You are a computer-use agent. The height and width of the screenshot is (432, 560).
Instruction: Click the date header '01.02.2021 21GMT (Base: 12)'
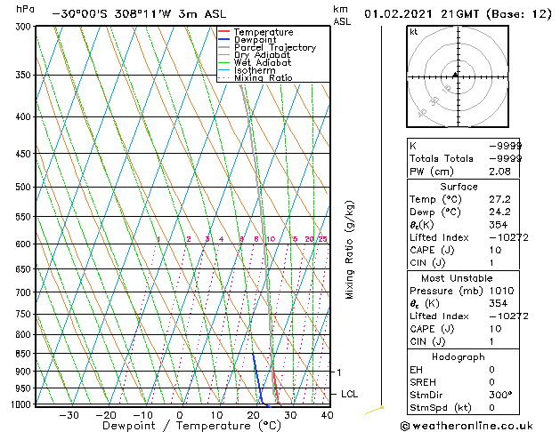click(x=458, y=14)
